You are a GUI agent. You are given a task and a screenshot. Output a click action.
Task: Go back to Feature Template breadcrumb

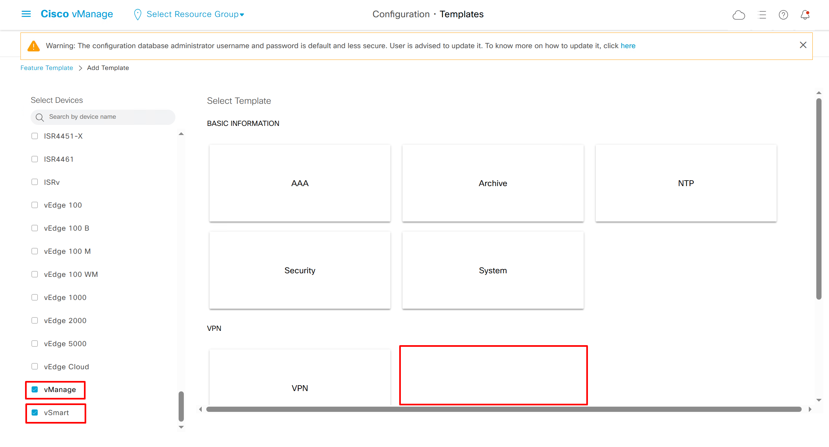click(x=47, y=68)
